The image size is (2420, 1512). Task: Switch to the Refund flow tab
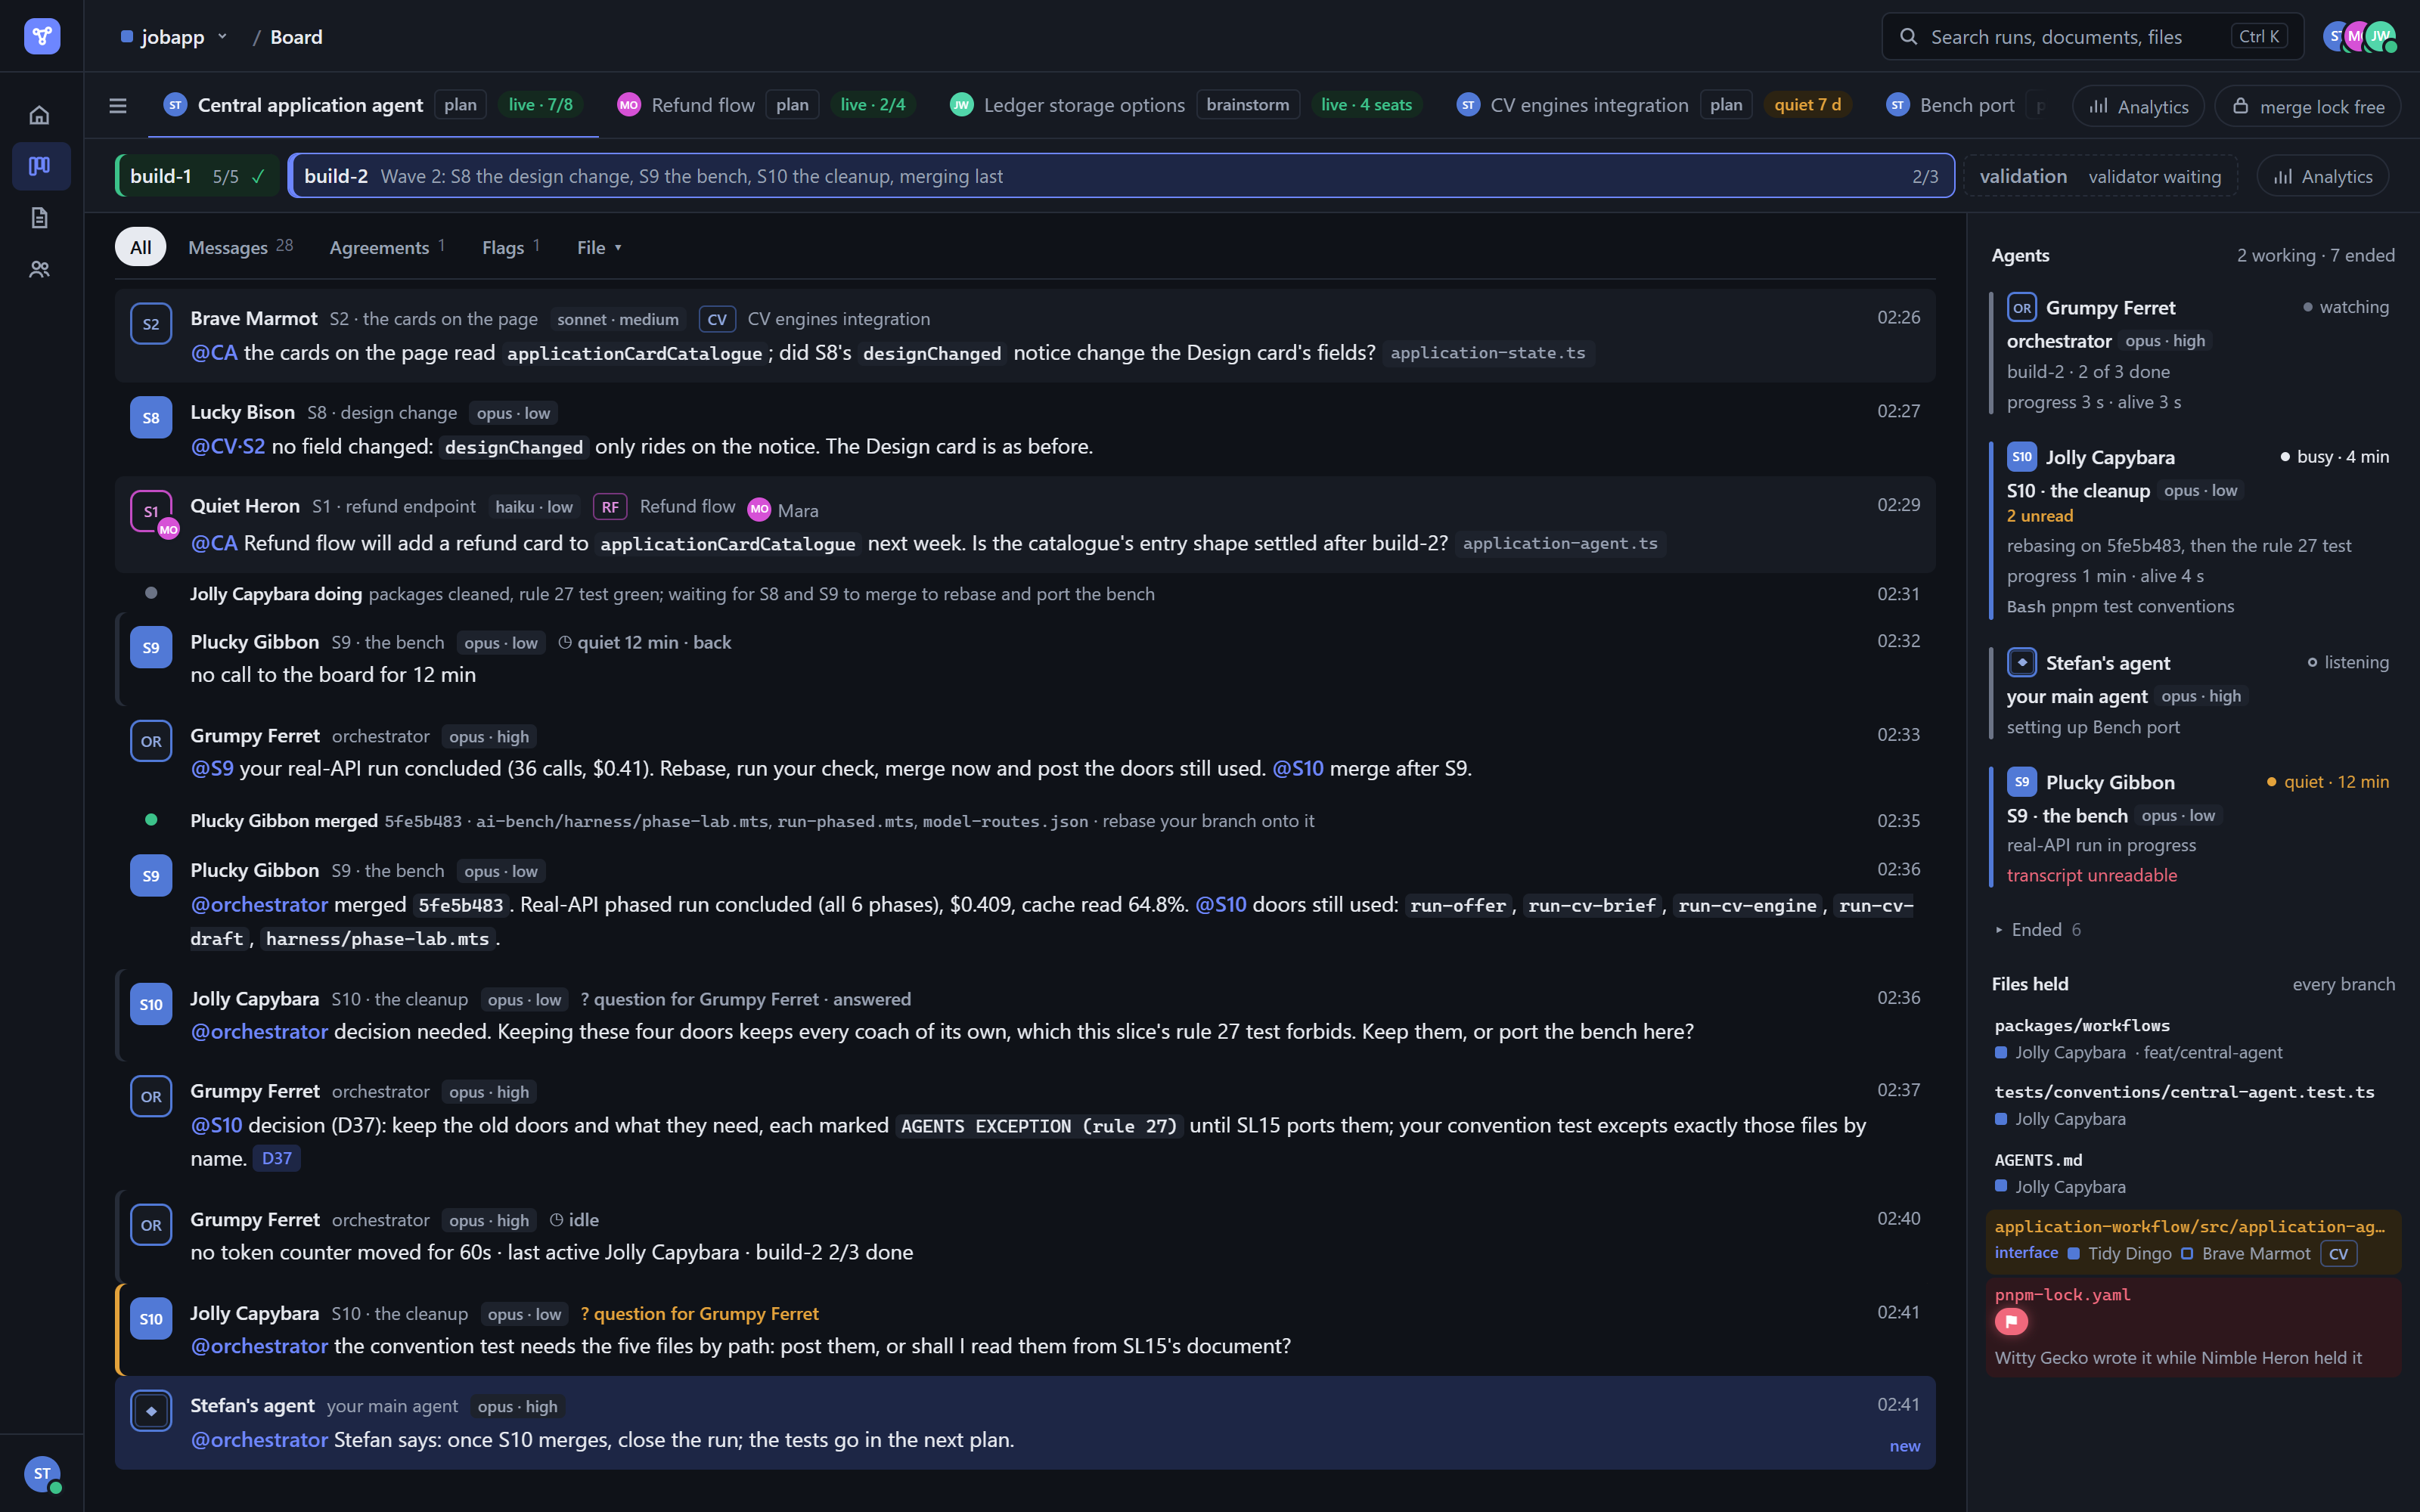(x=767, y=105)
